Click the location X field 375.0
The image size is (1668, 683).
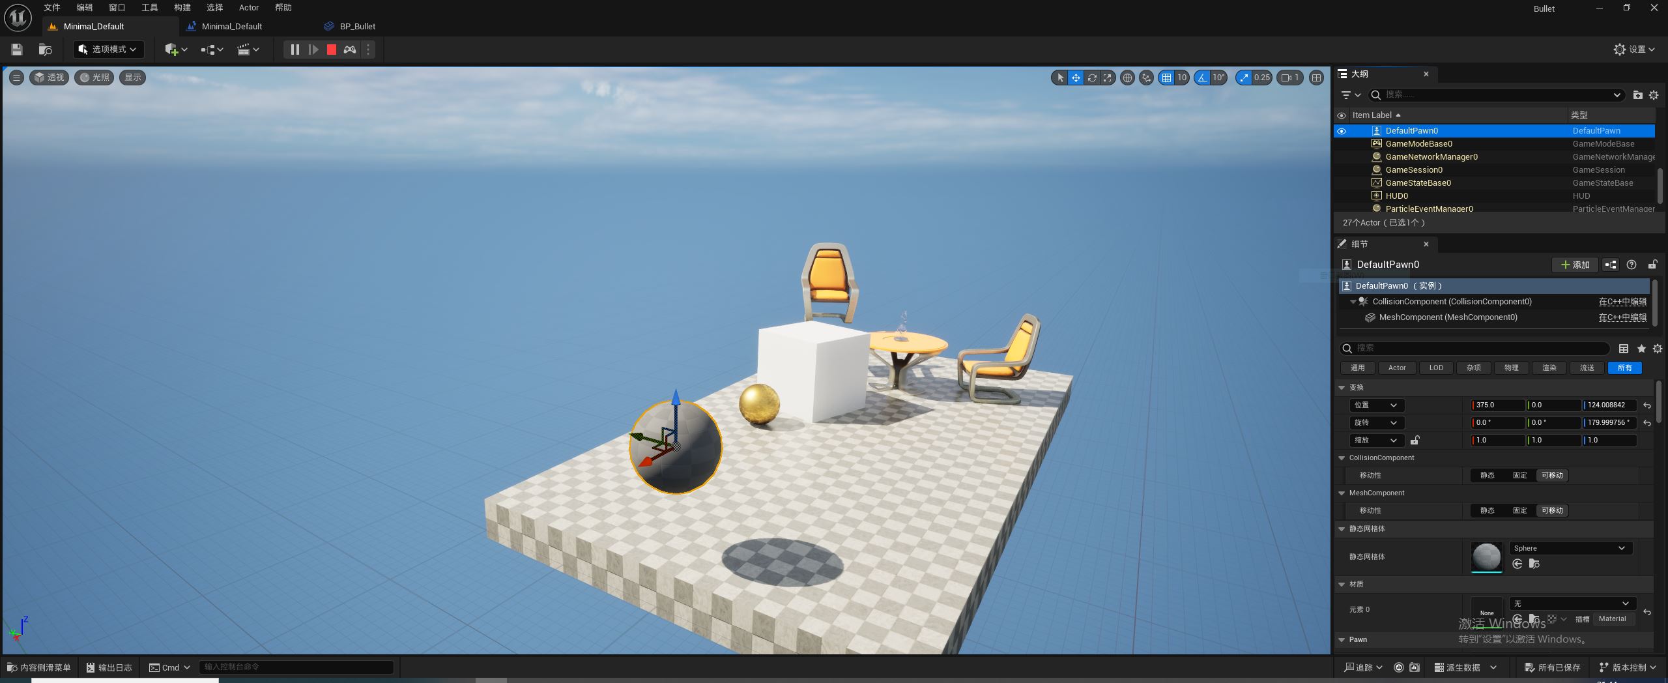coord(1498,405)
